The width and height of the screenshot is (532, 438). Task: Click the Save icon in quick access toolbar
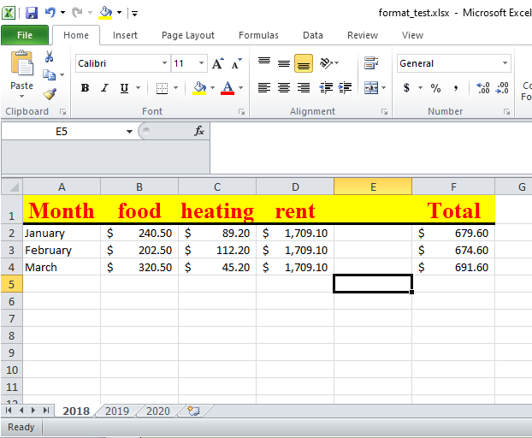tap(31, 13)
